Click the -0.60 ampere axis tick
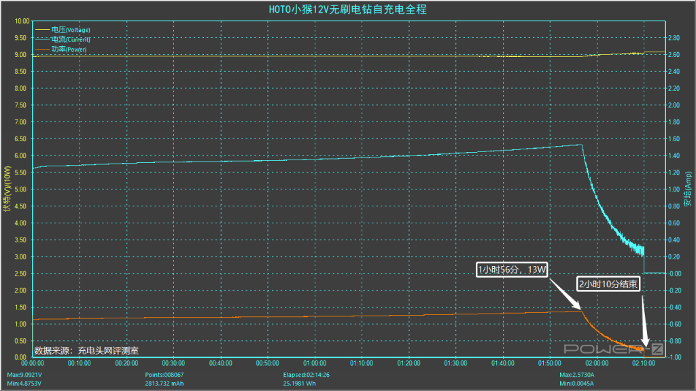696x391 pixels. pyautogui.click(x=674, y=324)
